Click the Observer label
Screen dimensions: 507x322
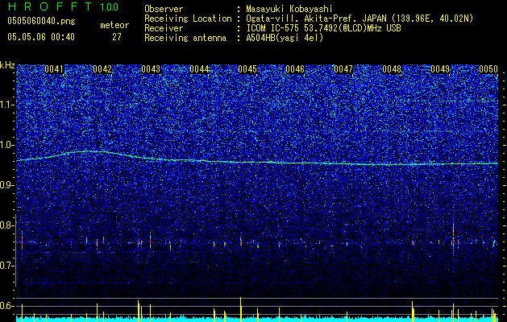click(164, 9)
